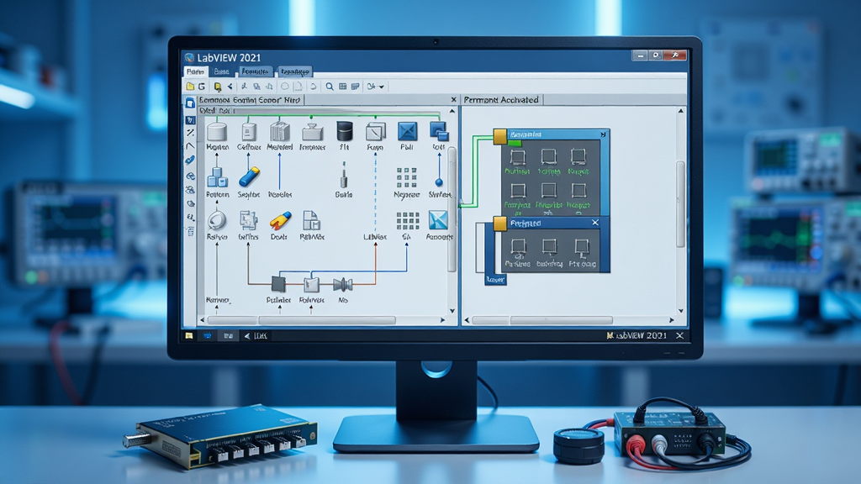Click the X at the taskbar's right end
861x484 pixels.
(679, 335)
